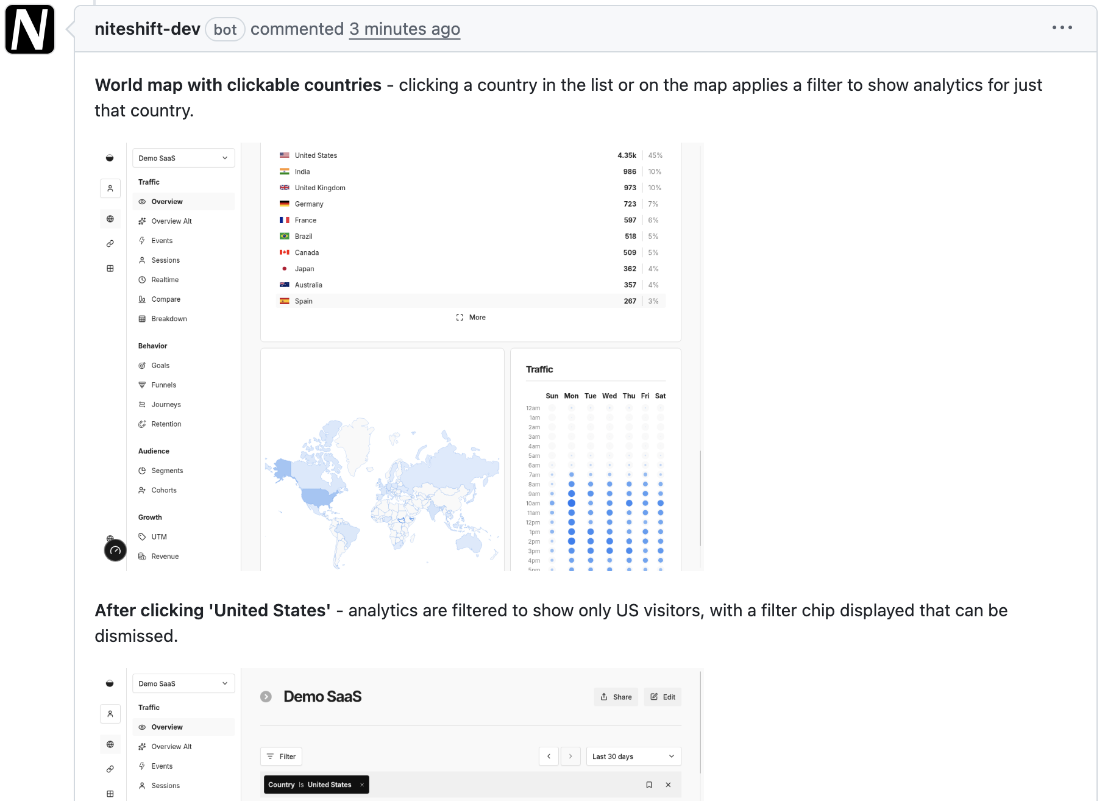The image size is (1105, 801).
Task: Click the niteshift-dev avatar logo
Action: point(30,30)
